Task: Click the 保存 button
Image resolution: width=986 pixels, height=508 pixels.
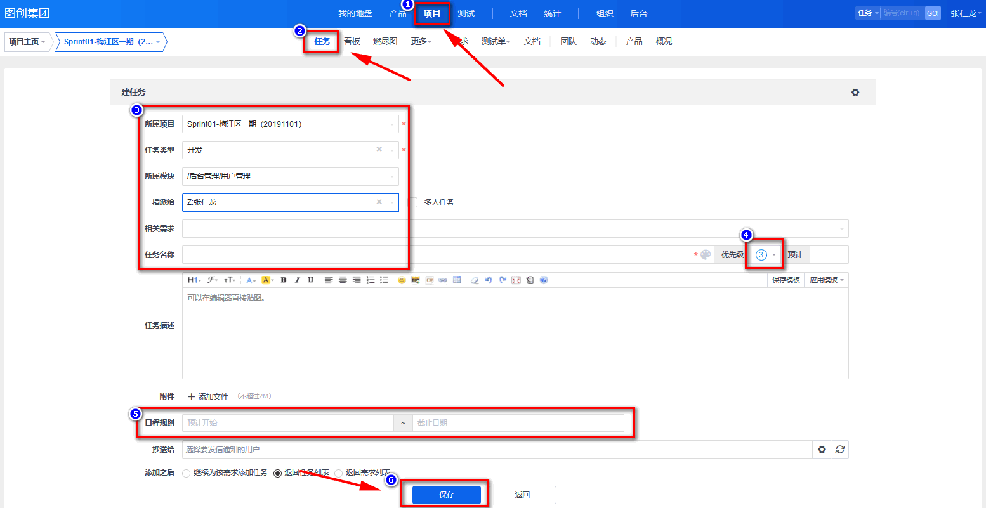Action: click(x=447, y=495)
